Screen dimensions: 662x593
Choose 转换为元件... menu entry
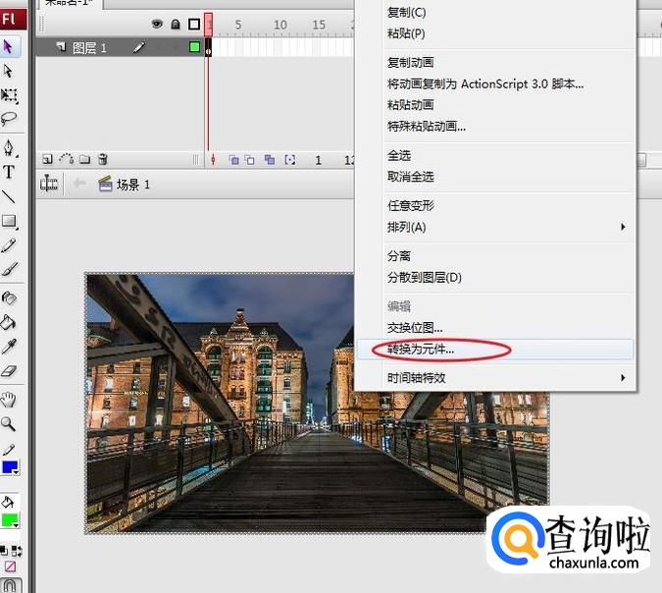coord(496,350)
